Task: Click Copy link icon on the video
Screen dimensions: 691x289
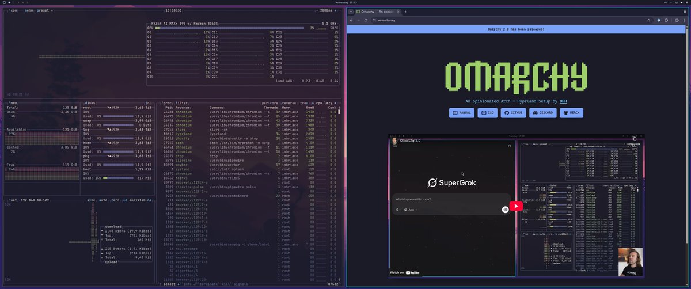Action: point(635,140)
